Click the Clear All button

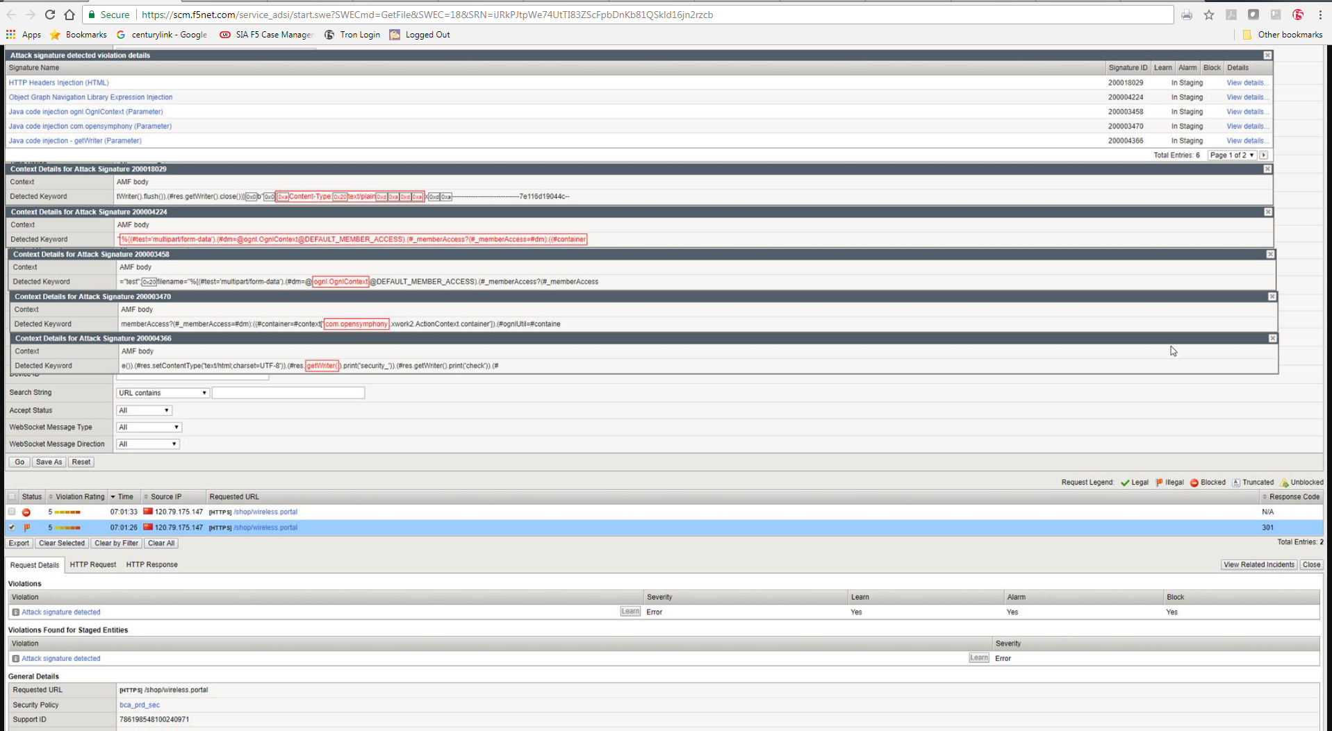click(161, 544)
